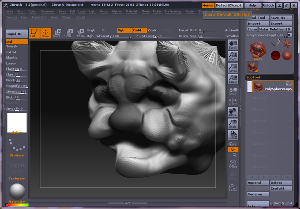The width and height of the screenshot is (300, 209).
Task: Click the Scroll canvas navigation icon
Action: [x=233, y=45]
